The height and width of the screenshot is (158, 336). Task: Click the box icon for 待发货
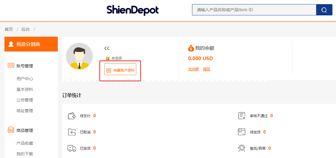click(242, 132)
